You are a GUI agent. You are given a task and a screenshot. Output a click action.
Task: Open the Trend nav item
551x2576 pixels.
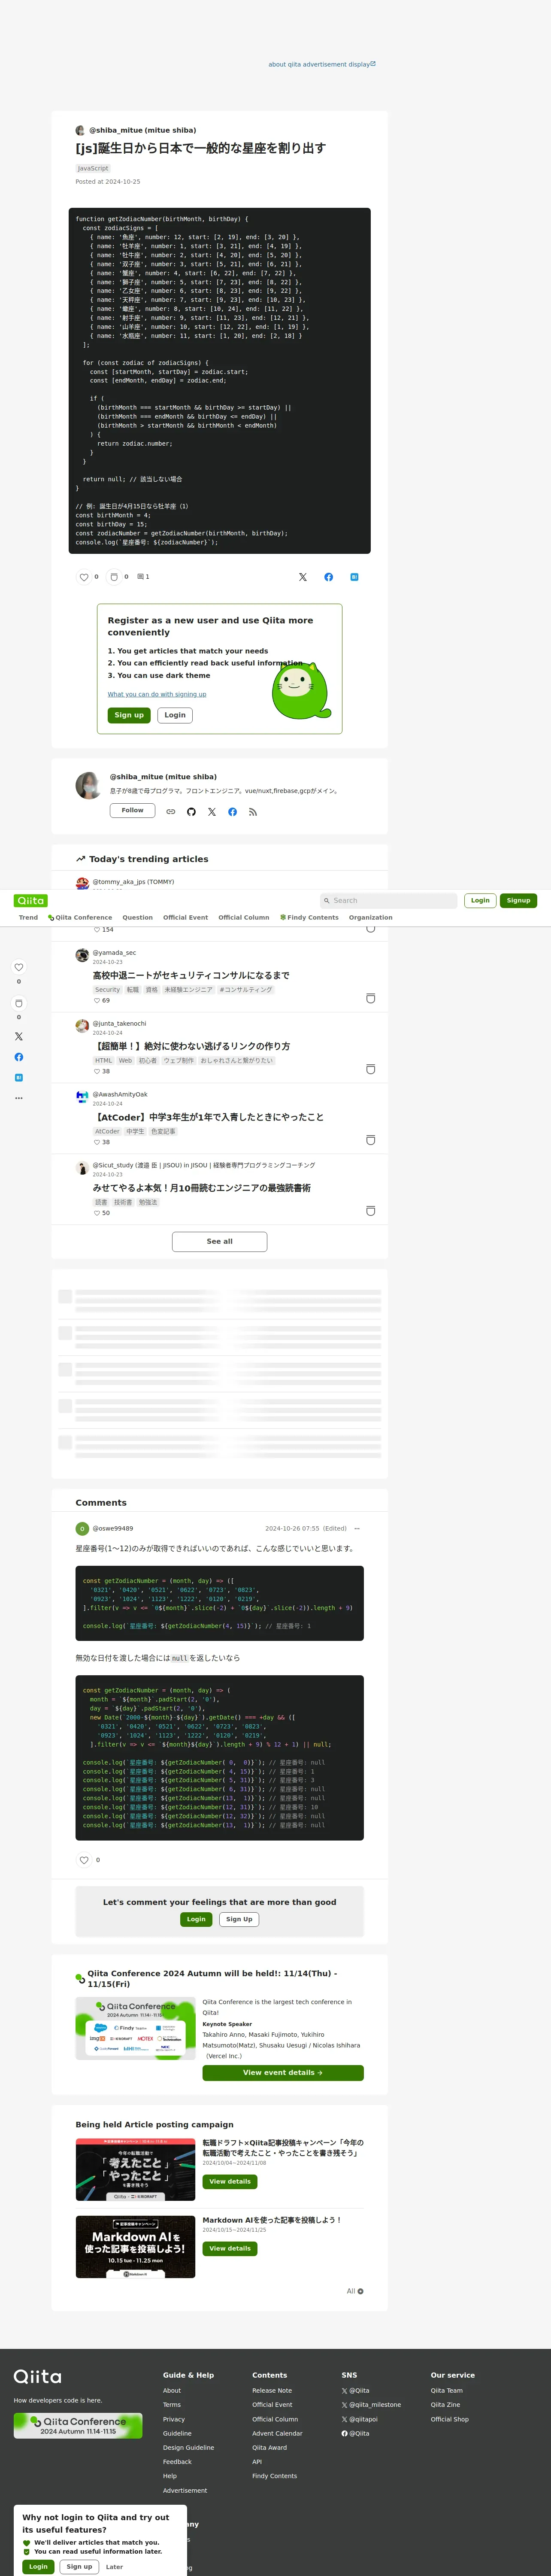(28, 917)
